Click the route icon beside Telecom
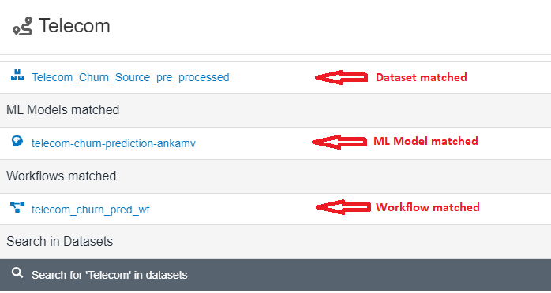Image resolution: width=551 pixels, height=293 pixels. (x=22, y=26)
